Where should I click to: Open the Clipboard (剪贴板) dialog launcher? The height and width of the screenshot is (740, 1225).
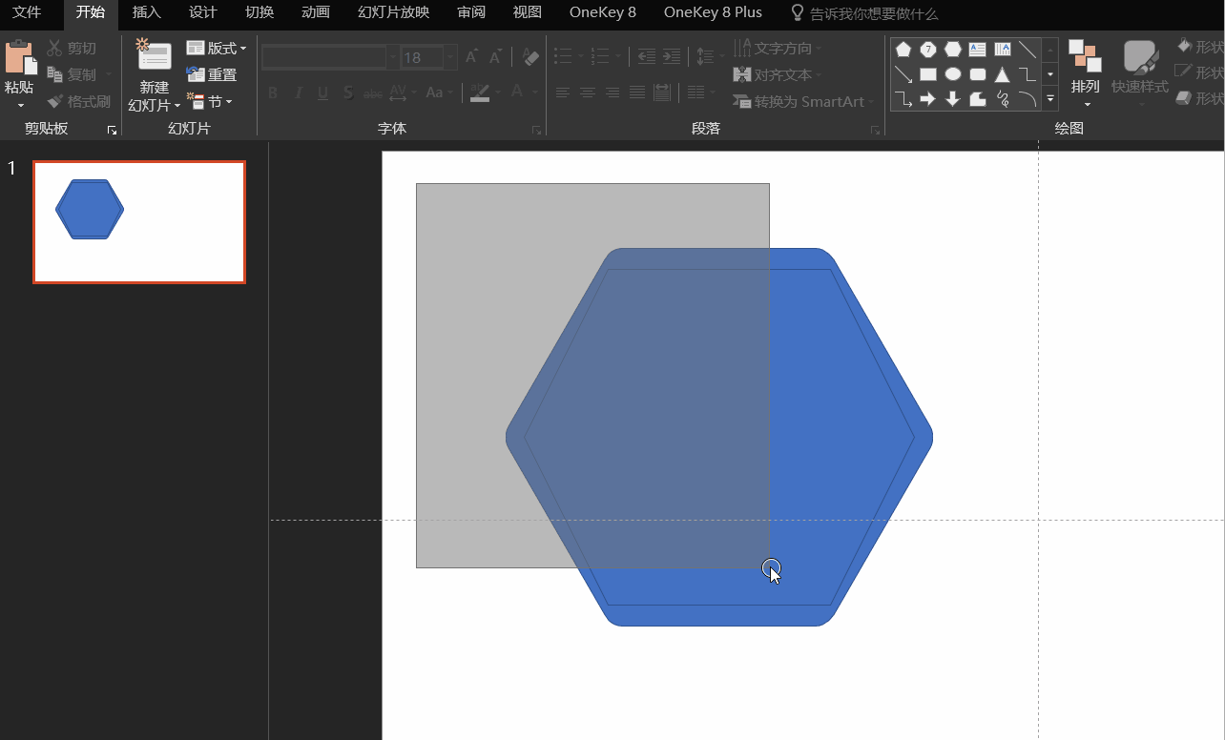(x=112, y=130)
